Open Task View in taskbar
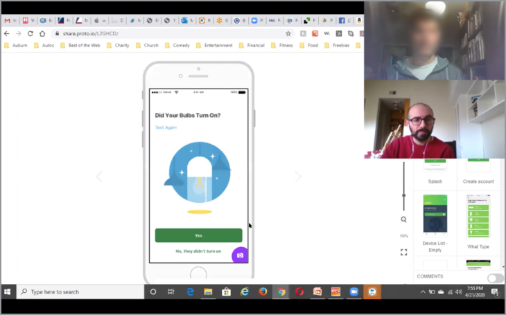506x315 pixels. pyautogui.click(x=171, y=291)
